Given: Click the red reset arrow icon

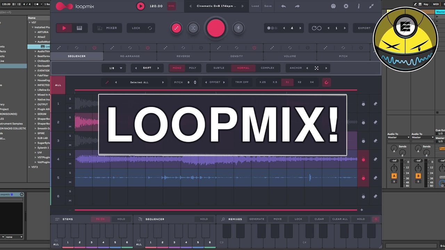Looking at the screenshot, I should (x=326, y=82).
